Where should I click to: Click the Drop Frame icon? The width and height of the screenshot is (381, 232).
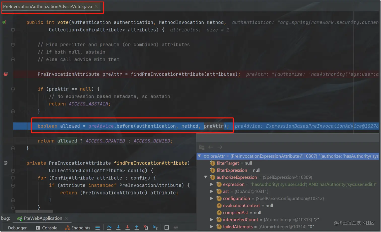(146, 227)
